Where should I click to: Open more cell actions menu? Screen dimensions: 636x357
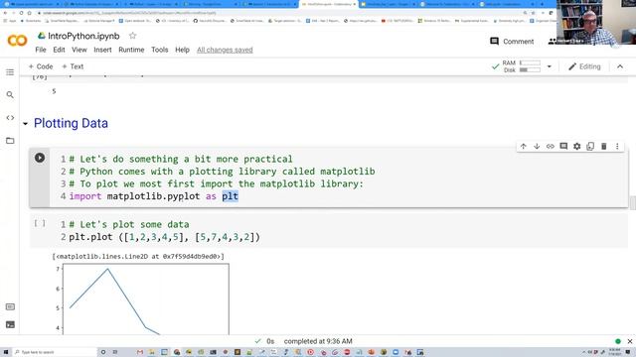pyautogui.click(x=617, y=146)
